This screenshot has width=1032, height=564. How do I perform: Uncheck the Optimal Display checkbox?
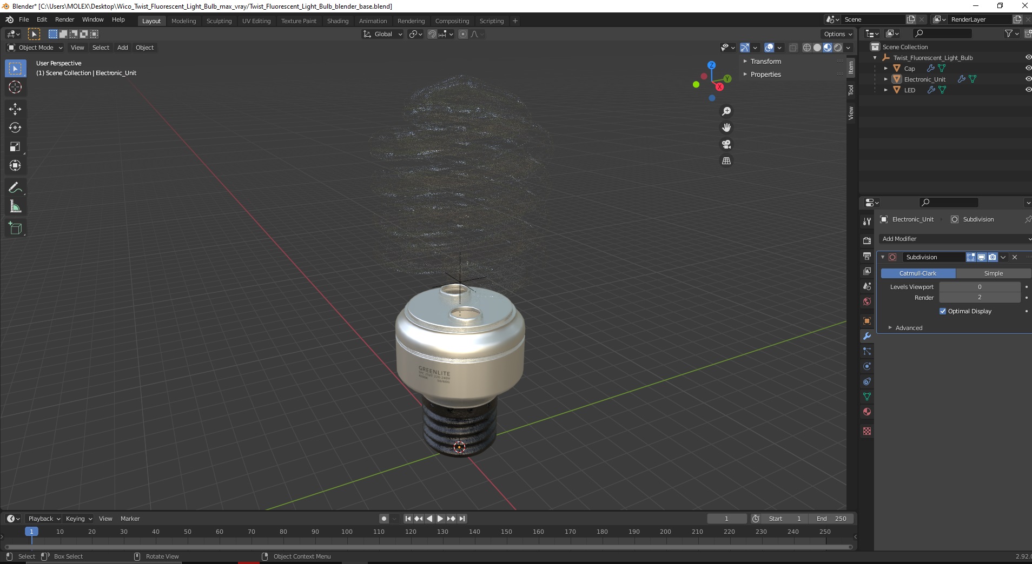[943, 311]
